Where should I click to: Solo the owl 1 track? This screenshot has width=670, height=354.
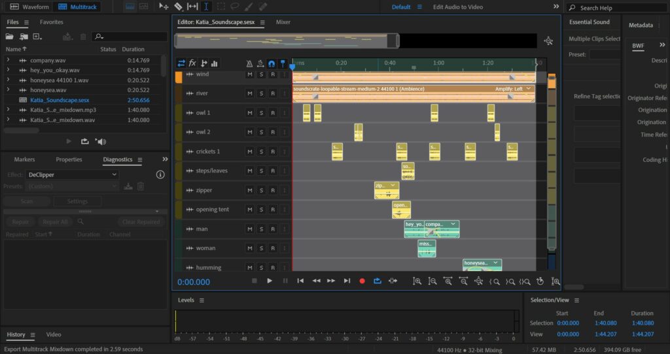[x=261, y=113]
